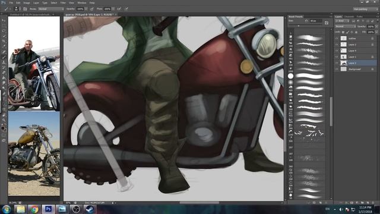The width and height of the screenshot is (380, 214).
Task: Click the brush presets panel scrollbar
Action: pos(331,112)
